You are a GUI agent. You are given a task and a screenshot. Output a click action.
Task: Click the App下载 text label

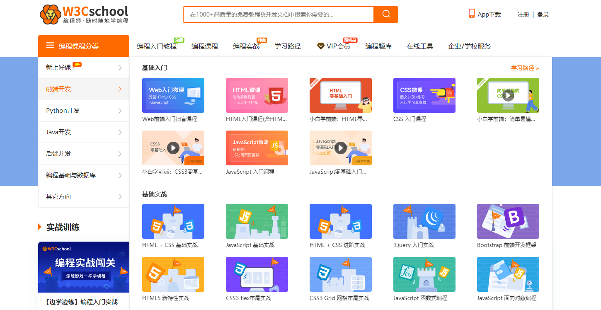click(490, 15)
